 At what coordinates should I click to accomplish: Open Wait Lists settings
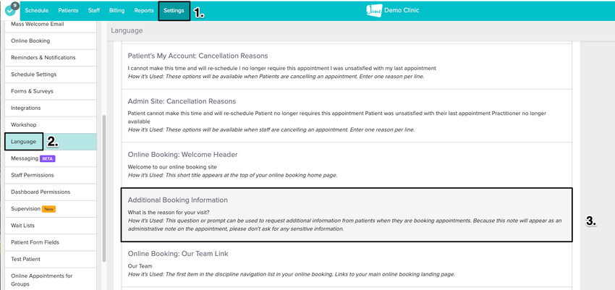51,226
